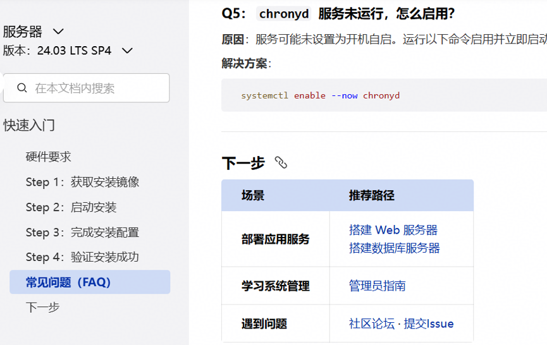
Task: Open the 社区论坛 link
Action: [372, 324]
